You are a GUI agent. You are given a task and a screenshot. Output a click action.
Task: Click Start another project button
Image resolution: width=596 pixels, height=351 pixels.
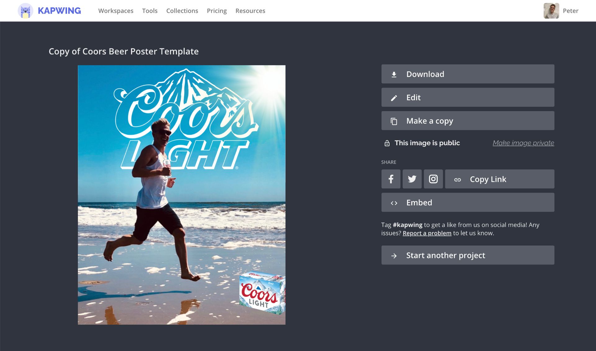coord(467,255)
